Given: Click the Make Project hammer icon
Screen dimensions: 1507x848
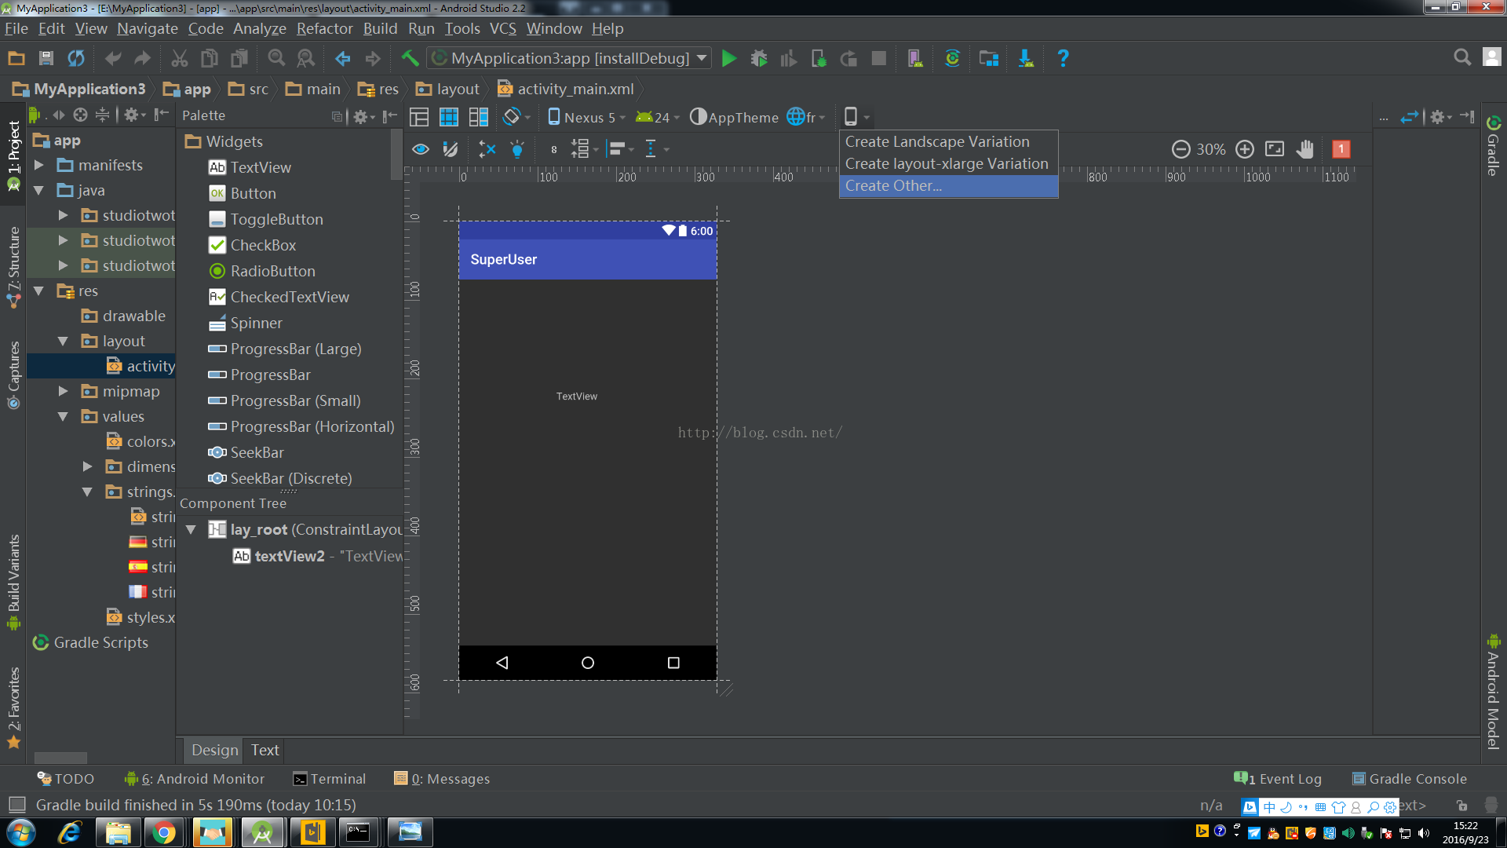Looking at the screenshot, I should [x=410, y=58].
